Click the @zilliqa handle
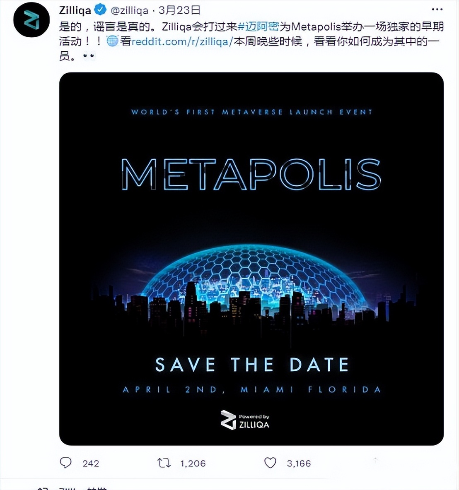 [x=130, y=10]
